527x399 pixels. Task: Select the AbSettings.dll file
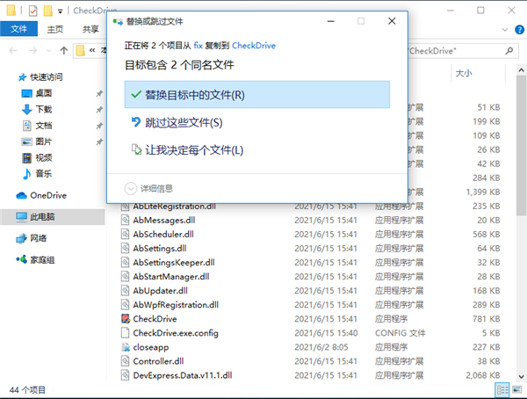coord(160,249)
